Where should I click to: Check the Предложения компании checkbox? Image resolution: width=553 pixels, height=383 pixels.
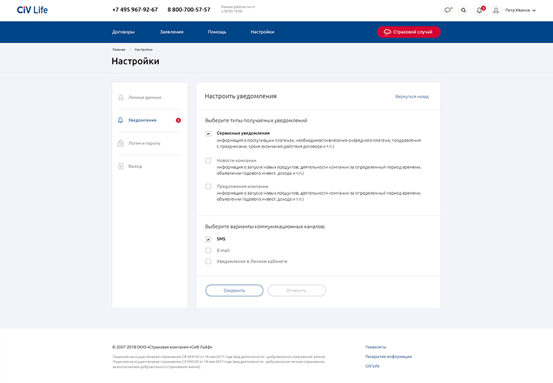click(x=208, y=187)
